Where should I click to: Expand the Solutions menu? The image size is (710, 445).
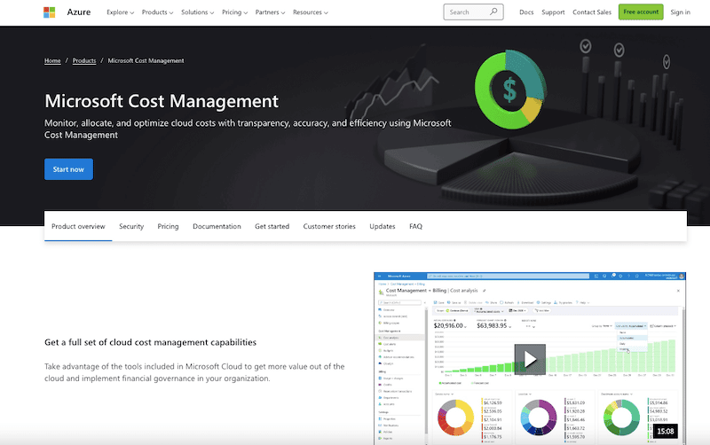(197, 12)
